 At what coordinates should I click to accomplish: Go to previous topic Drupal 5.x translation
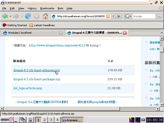42,102
